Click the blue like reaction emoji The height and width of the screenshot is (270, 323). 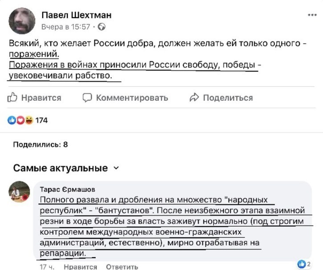point(12,120)
